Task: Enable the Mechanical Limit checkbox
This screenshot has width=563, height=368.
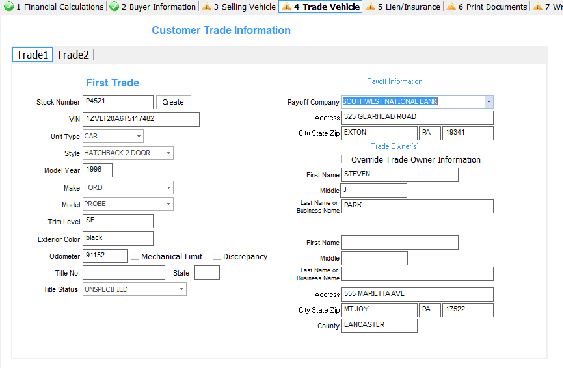Action: pyautogui.click(x=135, y=256)
